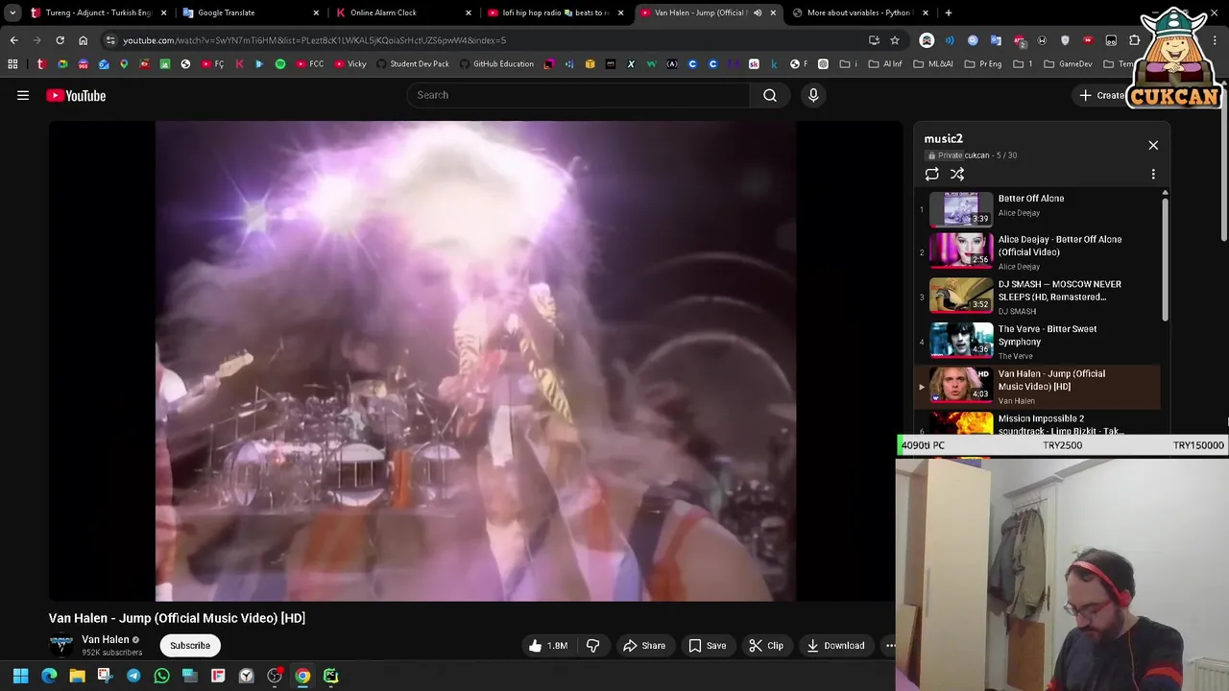The image size is (1229, 691).
Task: Open the Vicky bookmark
Action: (x=350, y=64)
